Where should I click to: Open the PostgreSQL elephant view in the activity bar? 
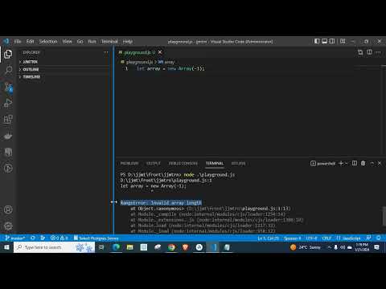8,152
